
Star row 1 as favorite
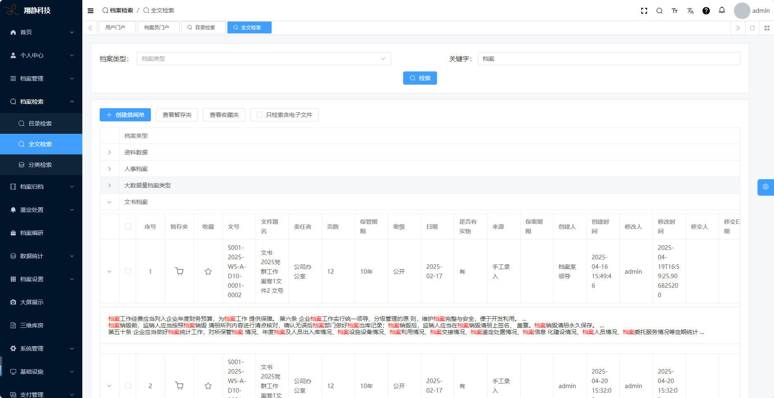pos(208,272)
